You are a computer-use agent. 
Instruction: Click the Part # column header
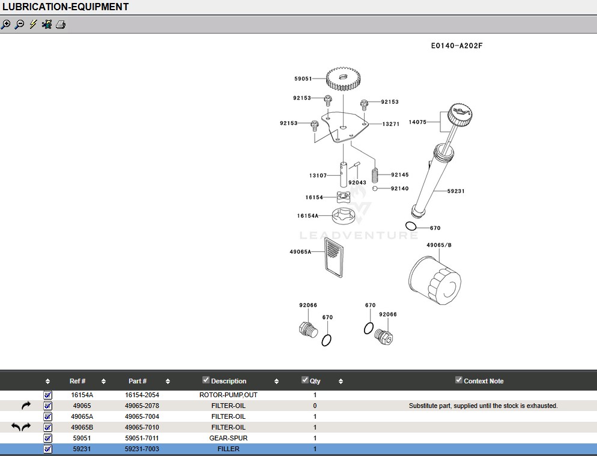138,381
